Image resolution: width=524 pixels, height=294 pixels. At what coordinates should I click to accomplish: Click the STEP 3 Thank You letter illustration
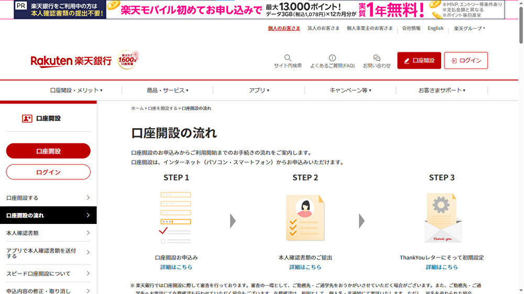(x=443, y=218)
